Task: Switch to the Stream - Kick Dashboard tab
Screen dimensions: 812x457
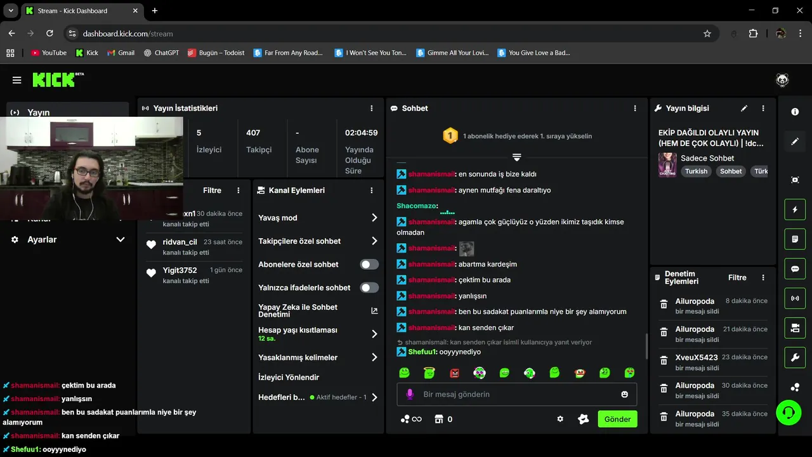Action: pos(81,11)
